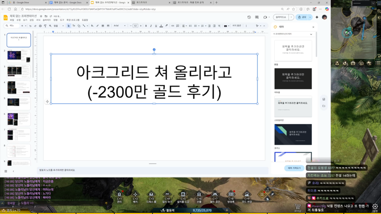Click the fill color paint bucket icon

click(92, 26)
